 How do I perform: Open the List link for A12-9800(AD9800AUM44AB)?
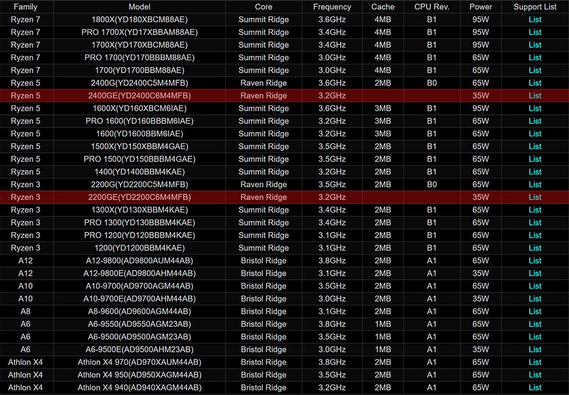(x=535, y=260)
